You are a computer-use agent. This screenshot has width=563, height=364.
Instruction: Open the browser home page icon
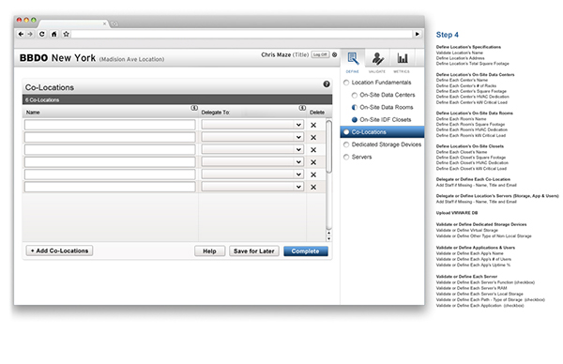click(53, 34)
